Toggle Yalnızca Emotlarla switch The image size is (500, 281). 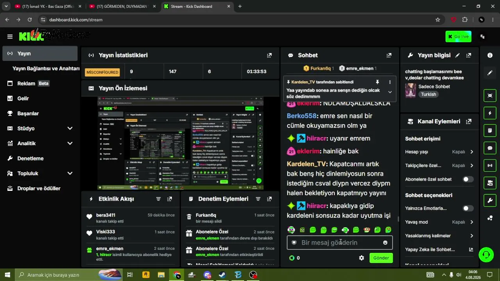468,208
